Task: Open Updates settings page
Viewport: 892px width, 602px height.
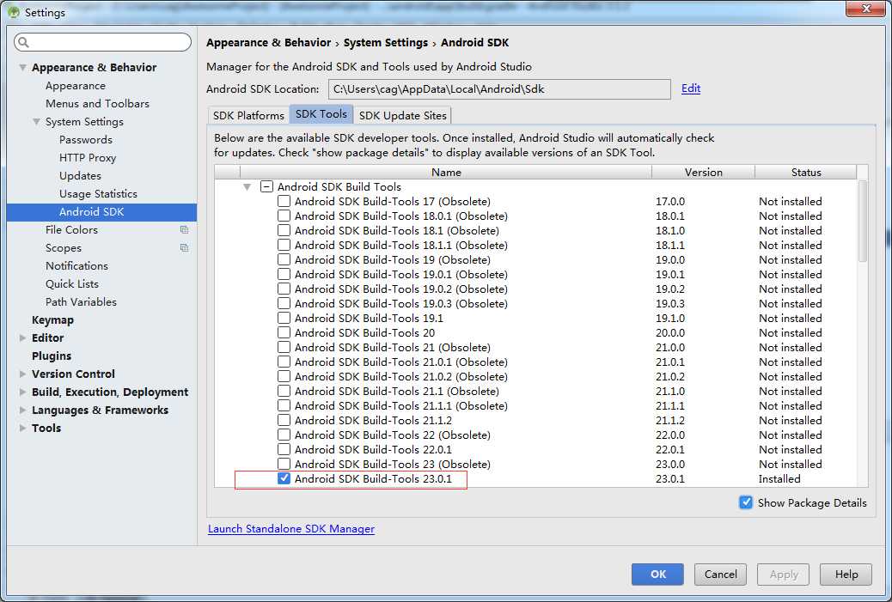Action: point(80,176)
